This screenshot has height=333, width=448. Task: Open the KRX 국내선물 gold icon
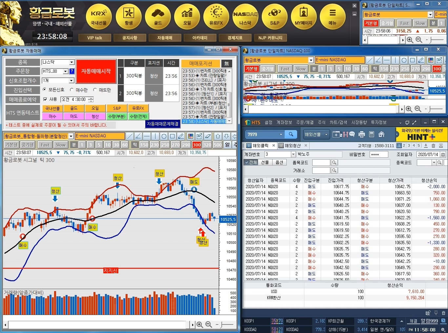point(99,16)
